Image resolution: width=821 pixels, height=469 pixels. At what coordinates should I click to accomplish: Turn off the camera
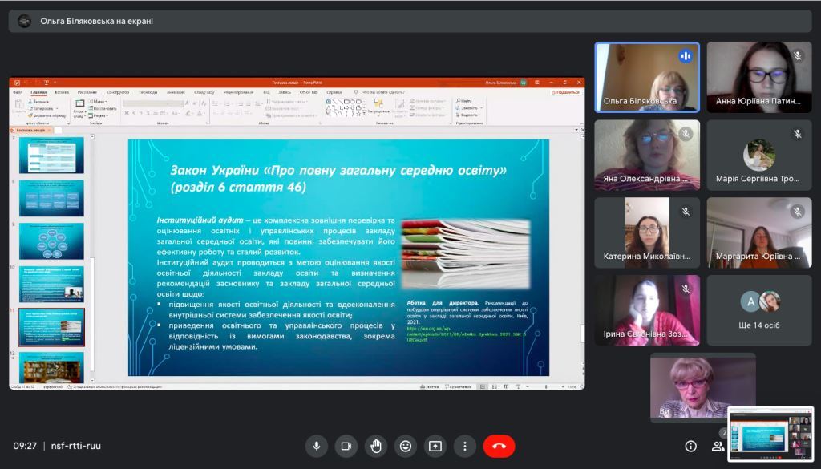point(346,446)
